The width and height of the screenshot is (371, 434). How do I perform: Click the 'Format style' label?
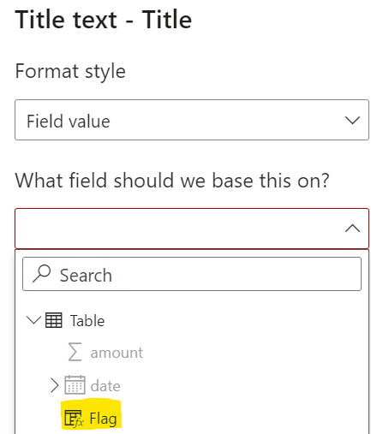(70, 71)
